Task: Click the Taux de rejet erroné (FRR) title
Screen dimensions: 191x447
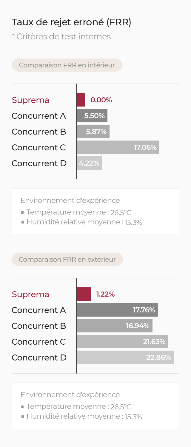Action: coord(72,22)
